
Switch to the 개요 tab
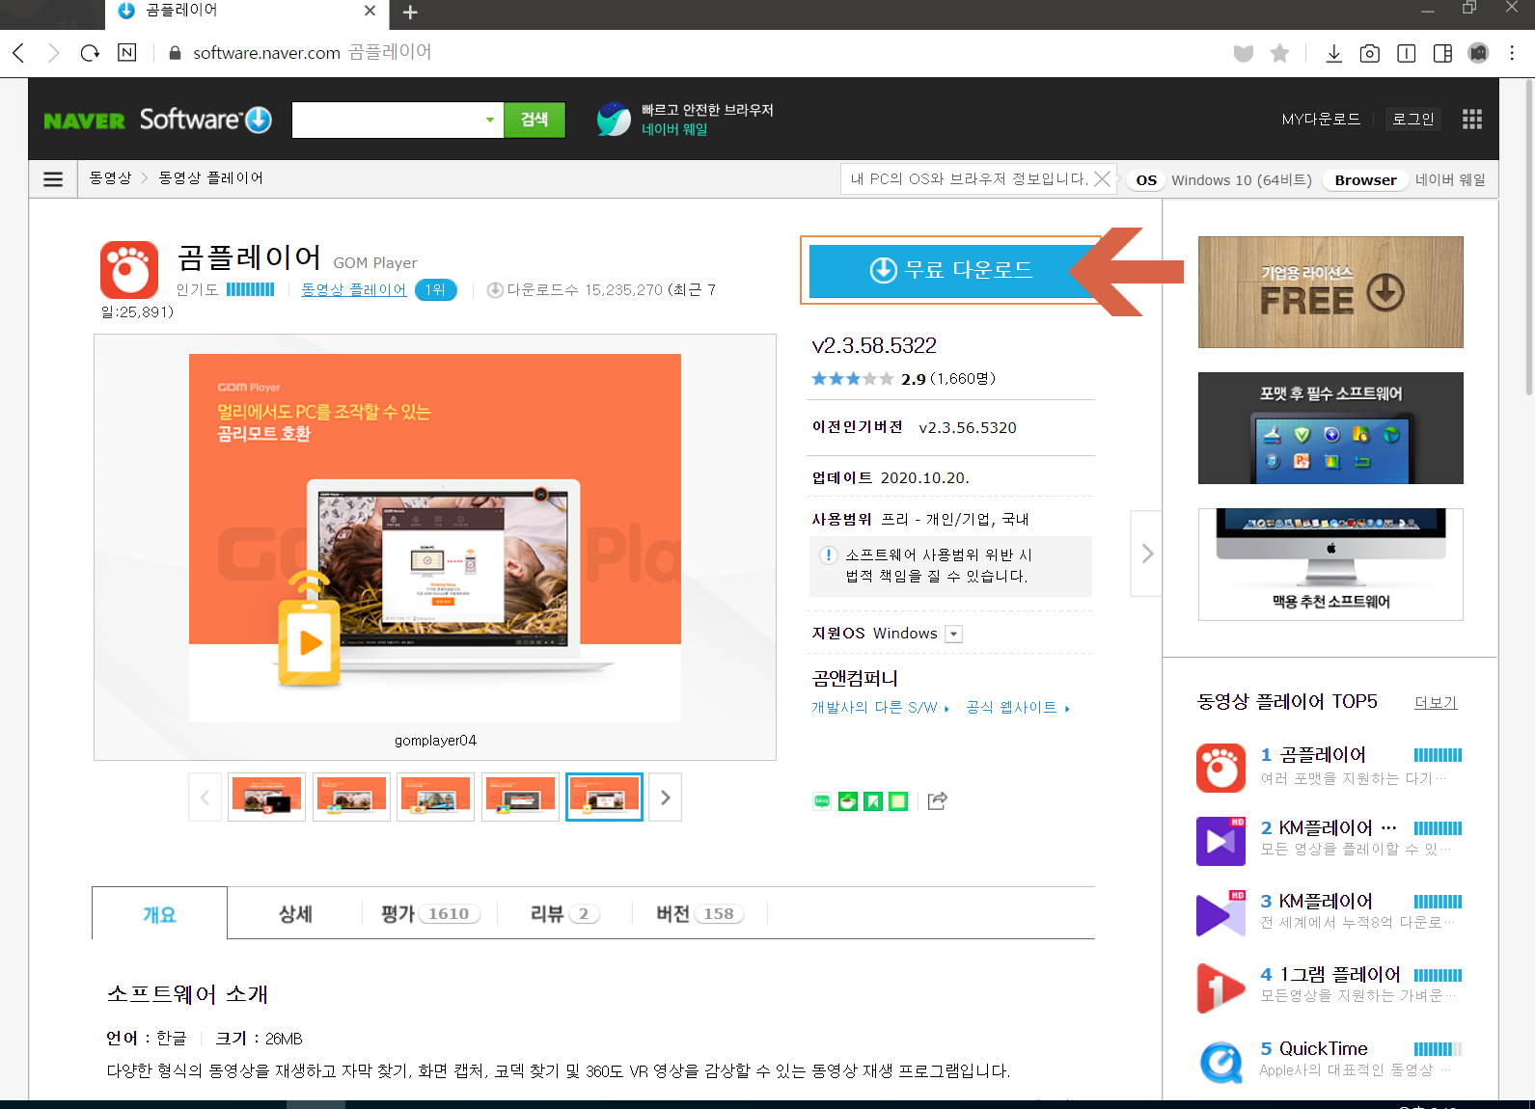point(159,913)
